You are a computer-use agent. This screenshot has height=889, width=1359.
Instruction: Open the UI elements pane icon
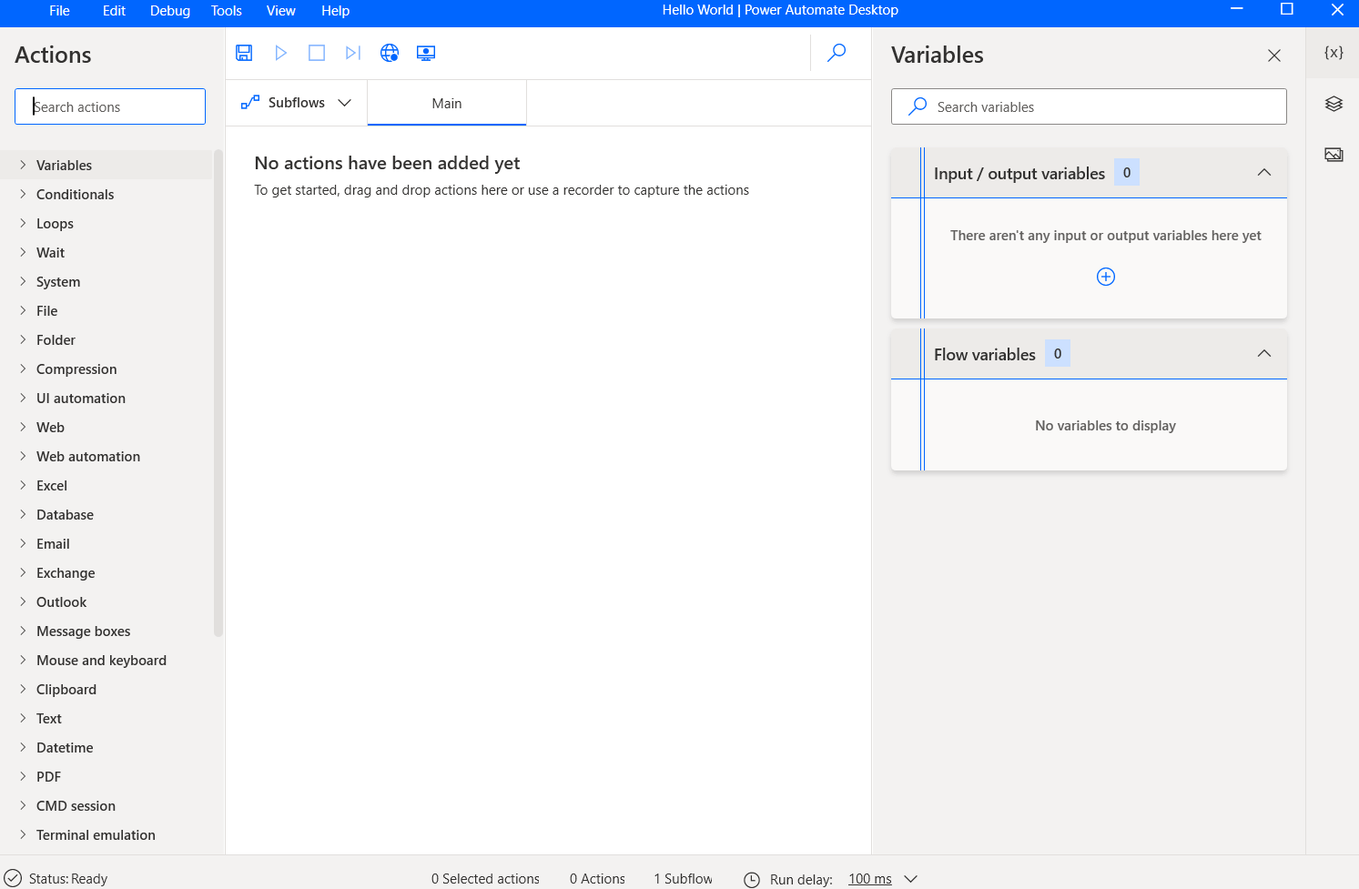click(1333, 104)
